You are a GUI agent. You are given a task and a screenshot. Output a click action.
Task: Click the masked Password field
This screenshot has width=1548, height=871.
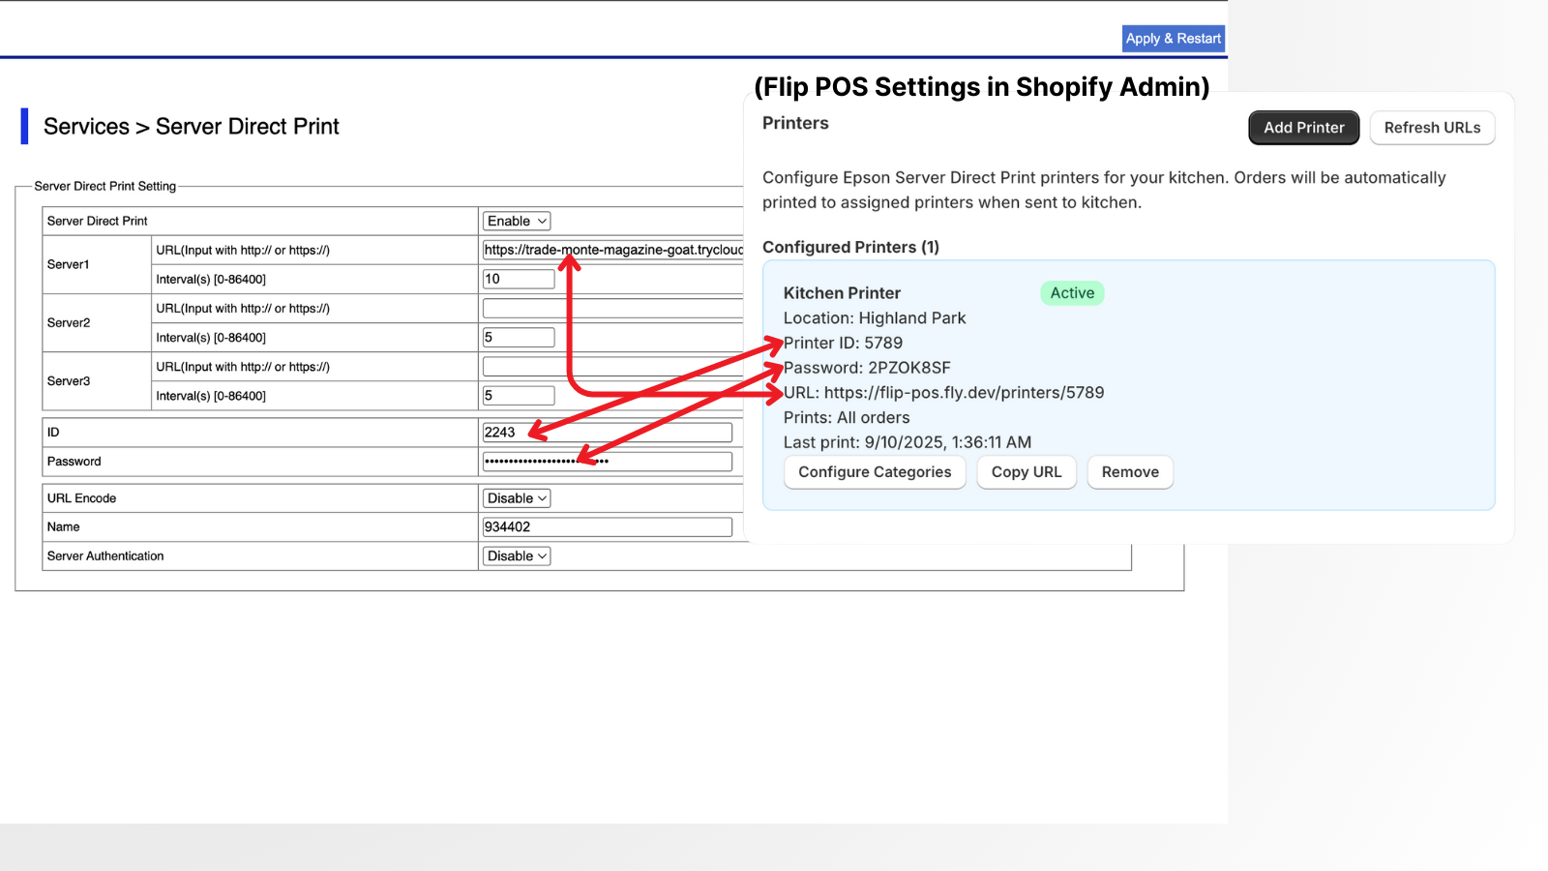(608, 461)
